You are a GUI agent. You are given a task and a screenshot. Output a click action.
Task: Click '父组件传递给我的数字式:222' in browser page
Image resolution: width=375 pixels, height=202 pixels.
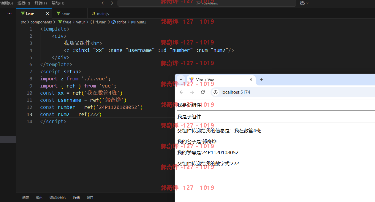pos(208,163)
